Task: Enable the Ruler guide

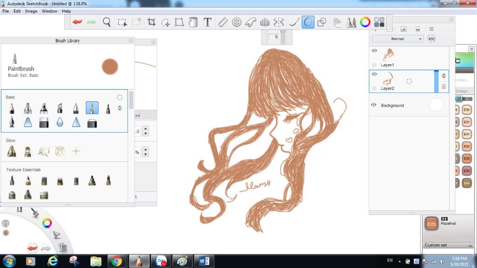Action: 223,22
